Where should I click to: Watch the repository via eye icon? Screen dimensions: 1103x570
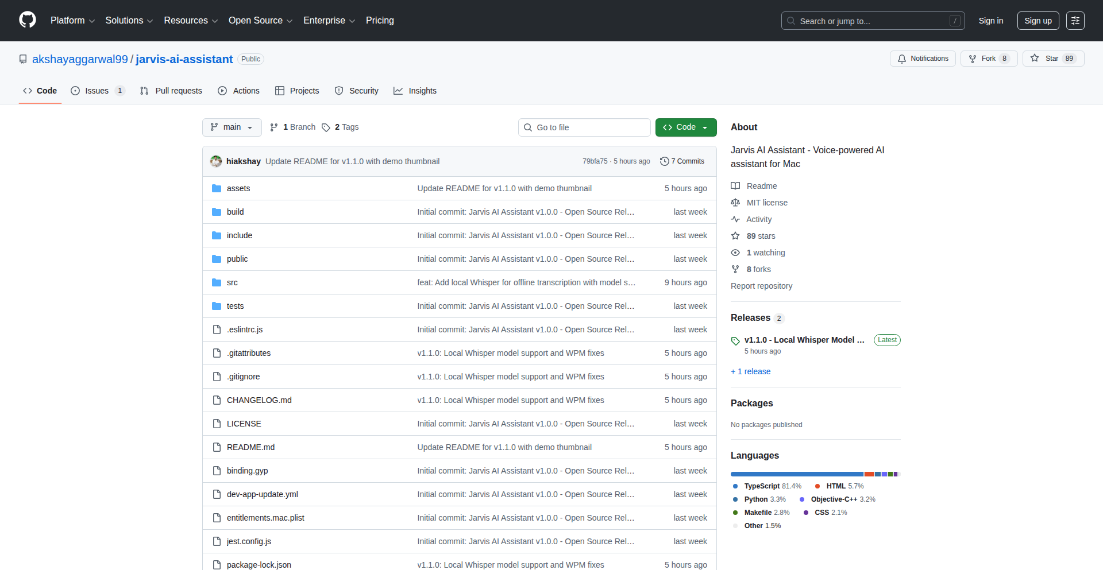[735, 253]
